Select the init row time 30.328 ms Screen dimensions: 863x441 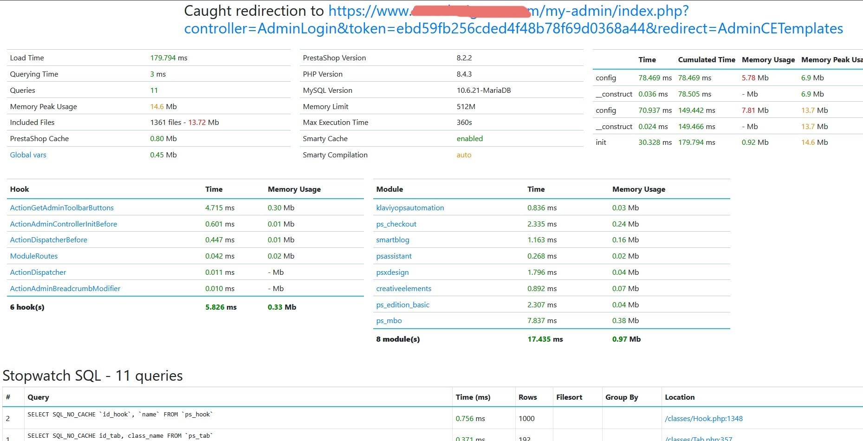[x=655, y=143]
